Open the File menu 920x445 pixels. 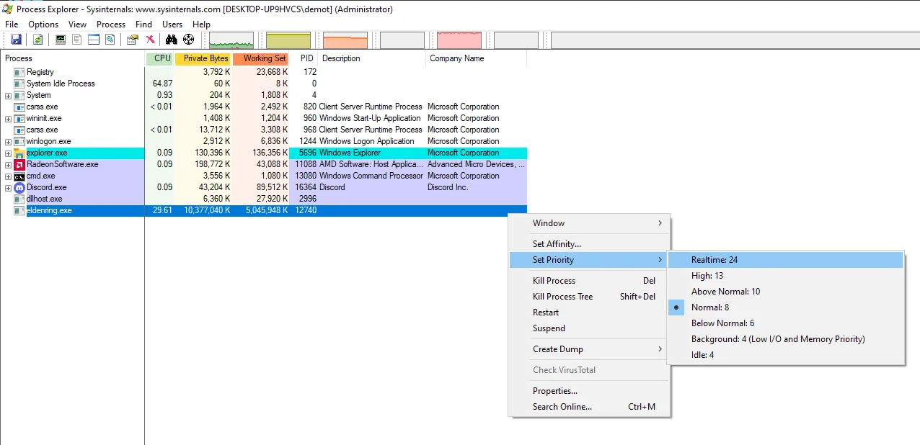pyautogui.click(x=12, y=24)
